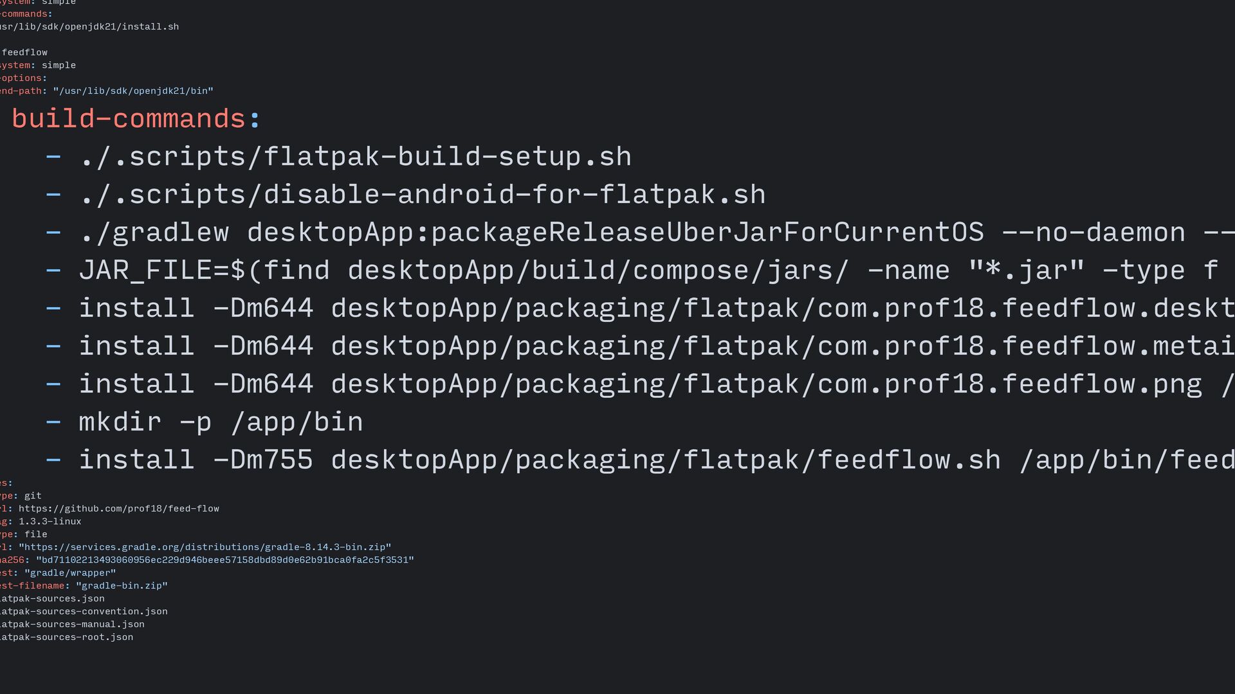Click the JAR_FILE find command line
Image resolution: width=1235 pixels, height=694 pixels.
click(657, 271)
